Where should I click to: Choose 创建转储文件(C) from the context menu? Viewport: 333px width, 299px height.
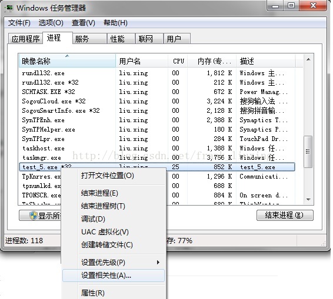[x=114, y=245]
